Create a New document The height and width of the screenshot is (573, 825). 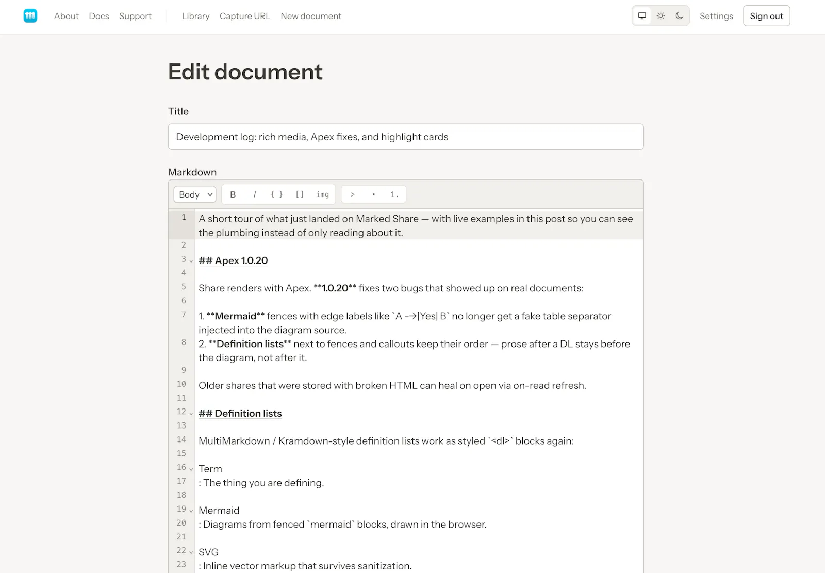click(x=311, y=16)
